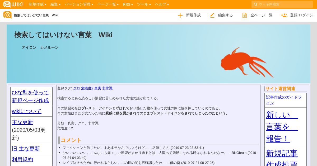Click the @WIKI logo in the orange bar
317x166 pixels.
(13, 4)
